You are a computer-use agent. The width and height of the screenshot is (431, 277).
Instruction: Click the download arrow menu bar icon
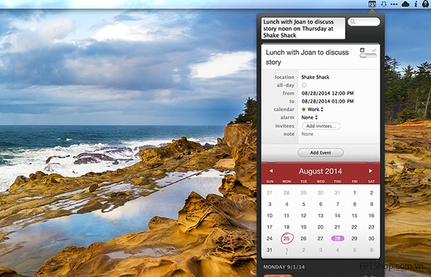tap(384, 4)
